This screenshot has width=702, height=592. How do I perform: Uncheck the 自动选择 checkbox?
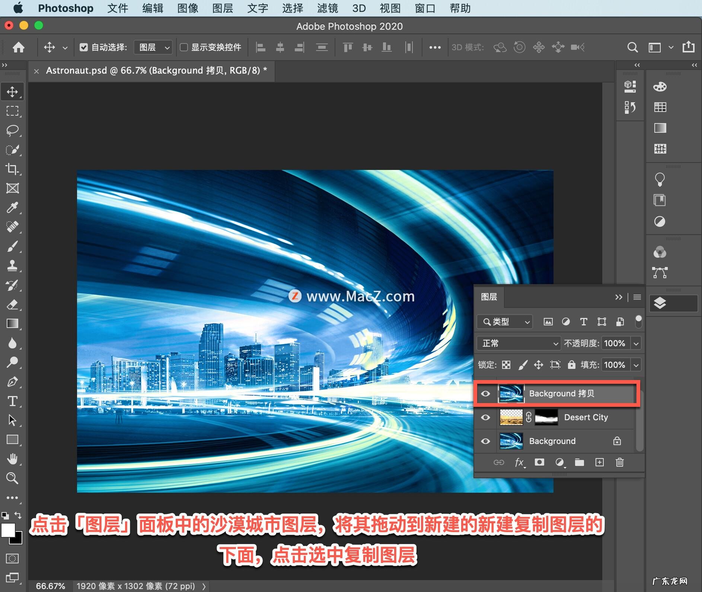coord(84,47)
